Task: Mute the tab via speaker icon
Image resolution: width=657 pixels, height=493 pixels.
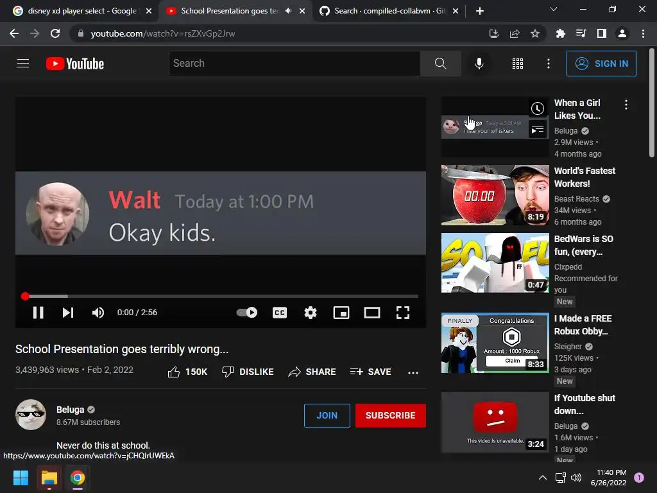Action: (x=288, y=11)
